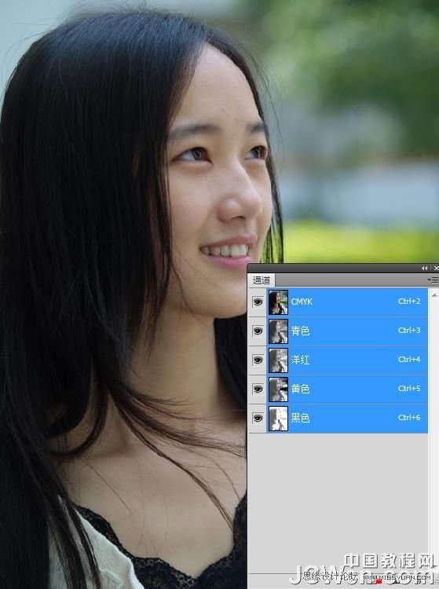The height and width of the screenshot is (589, 439).
Task: Toggle visibility of the 青色 channel
Action: 258,331
